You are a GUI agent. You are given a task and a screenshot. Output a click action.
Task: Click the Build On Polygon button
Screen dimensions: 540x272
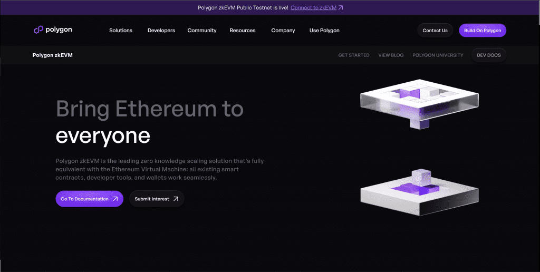point(483,30)
